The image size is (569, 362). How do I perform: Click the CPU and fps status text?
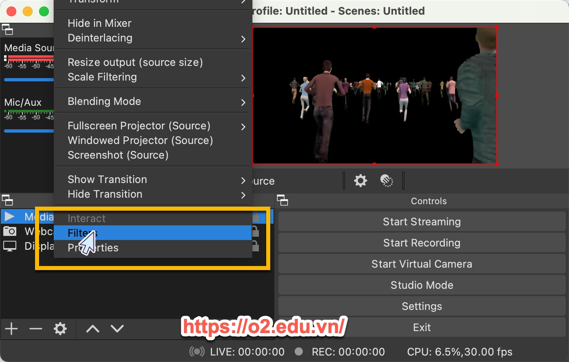[460, 351]
